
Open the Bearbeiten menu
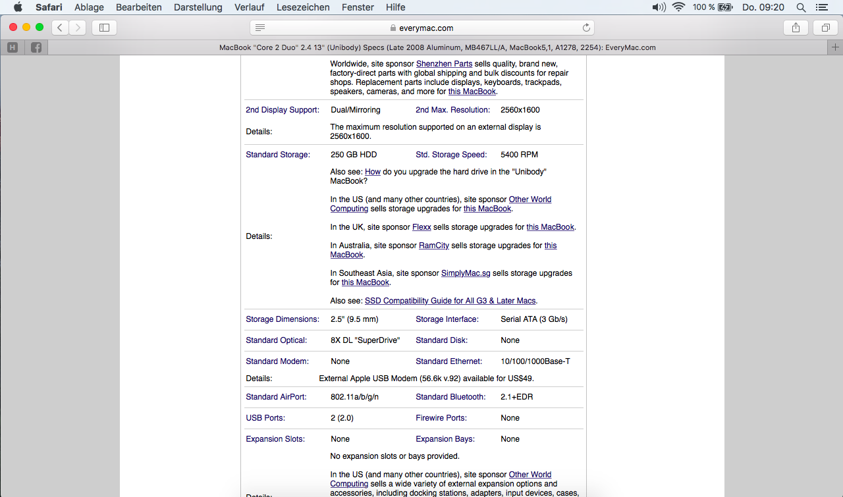139,7
